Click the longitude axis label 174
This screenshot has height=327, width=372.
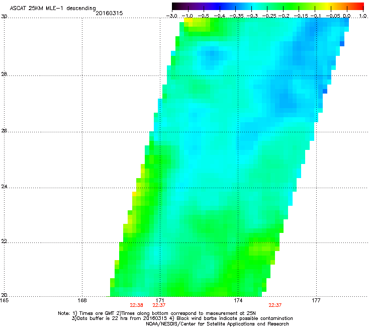pos(238,301)
